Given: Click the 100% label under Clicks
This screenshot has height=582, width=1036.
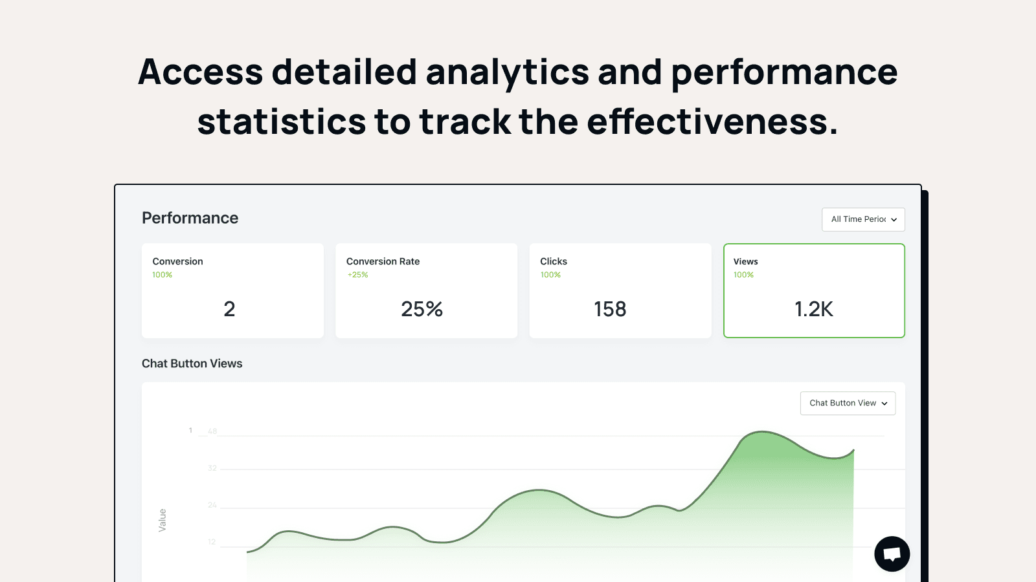Looking at the screenshot, I should [x=550, y=275].
